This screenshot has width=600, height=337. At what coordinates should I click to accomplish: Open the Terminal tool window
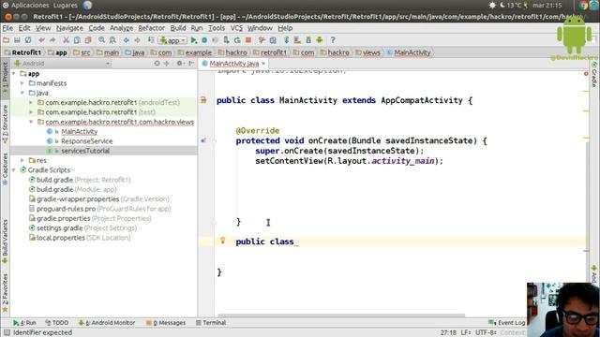click(x=211, y=323)
